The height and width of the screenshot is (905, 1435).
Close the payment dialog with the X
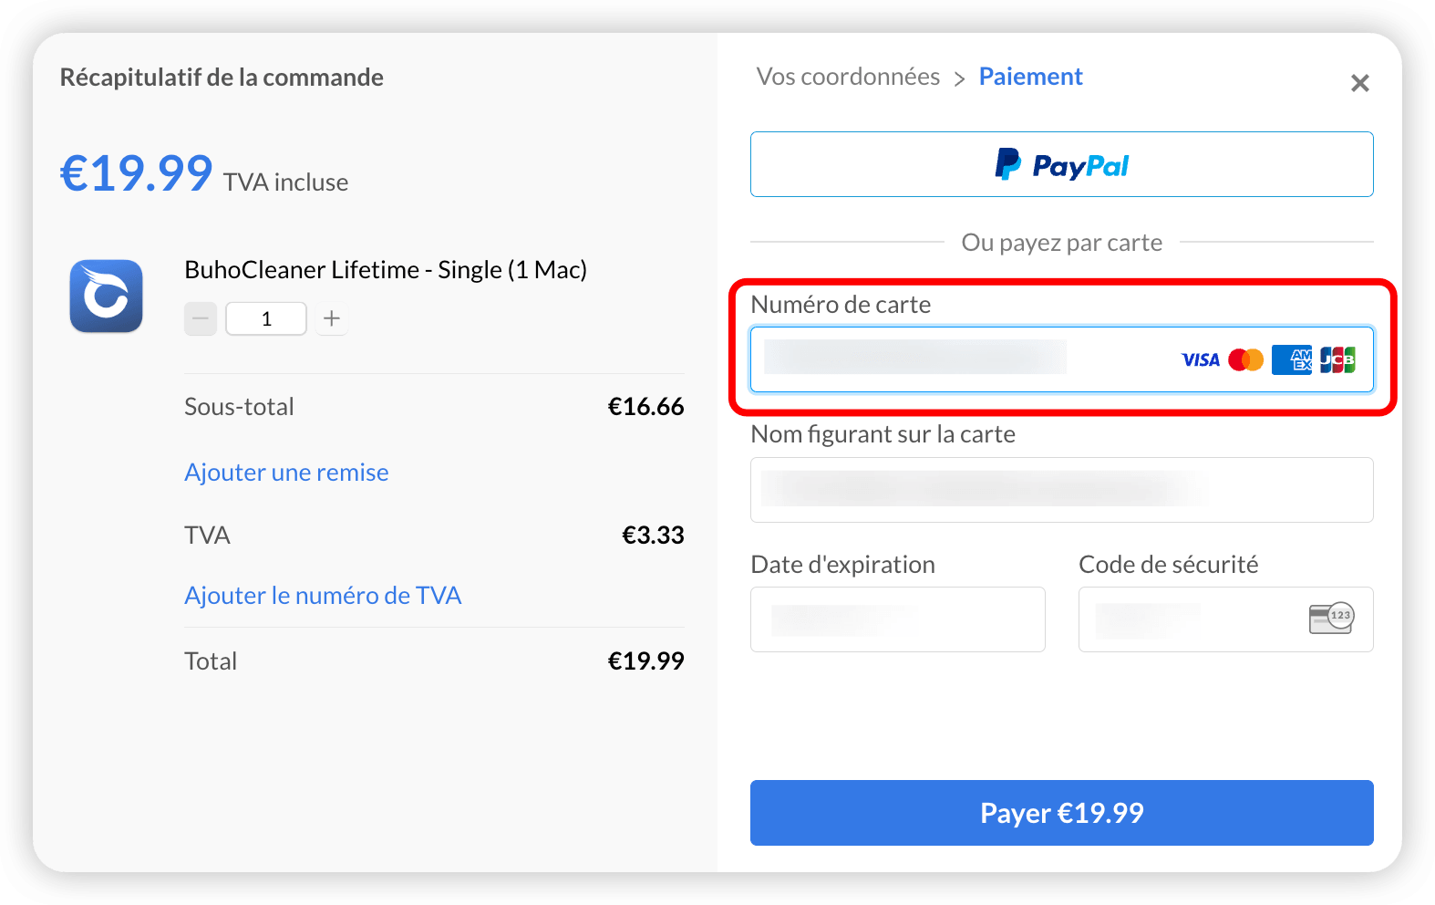pos(1360,83)
